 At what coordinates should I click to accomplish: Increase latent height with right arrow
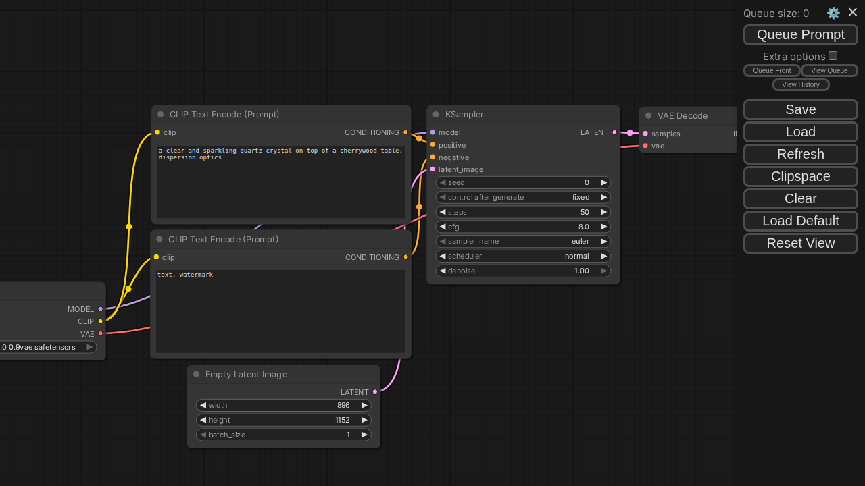point(364,420)
